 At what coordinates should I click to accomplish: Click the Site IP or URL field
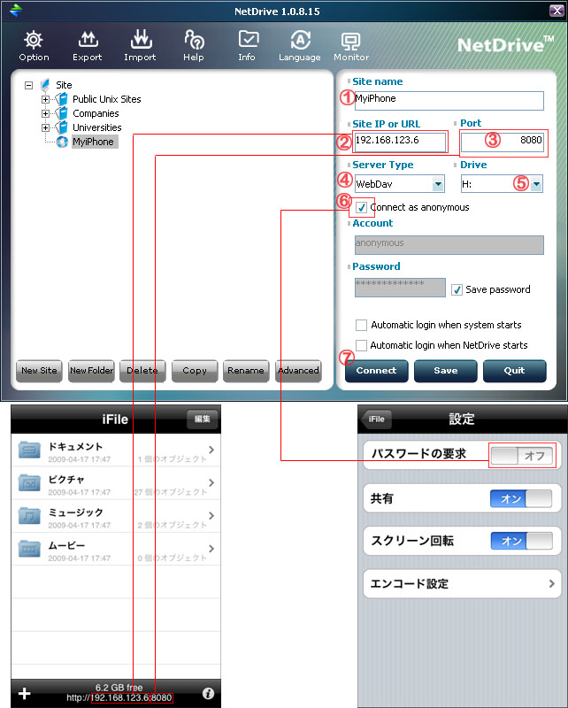400,142
